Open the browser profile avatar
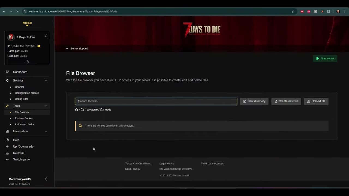Image resolution: width=349 pixels, height=196 pixels. click(338, 11)
